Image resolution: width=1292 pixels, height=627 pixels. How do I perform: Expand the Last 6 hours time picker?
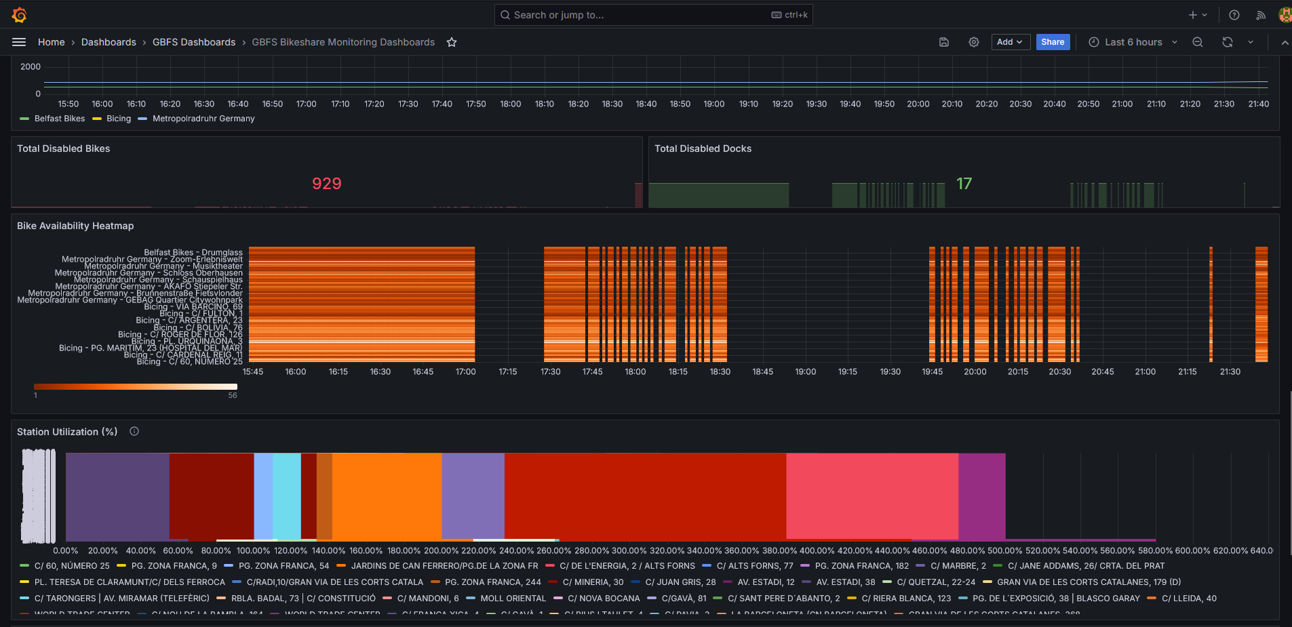[1133, 42]
